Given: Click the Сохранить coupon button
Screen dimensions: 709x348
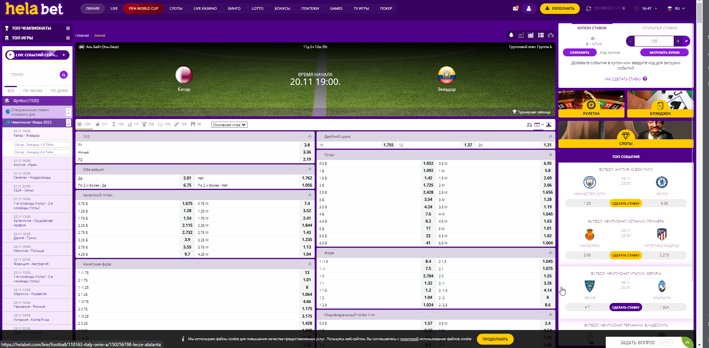Looking at the screenshot, I should [579, 53].
